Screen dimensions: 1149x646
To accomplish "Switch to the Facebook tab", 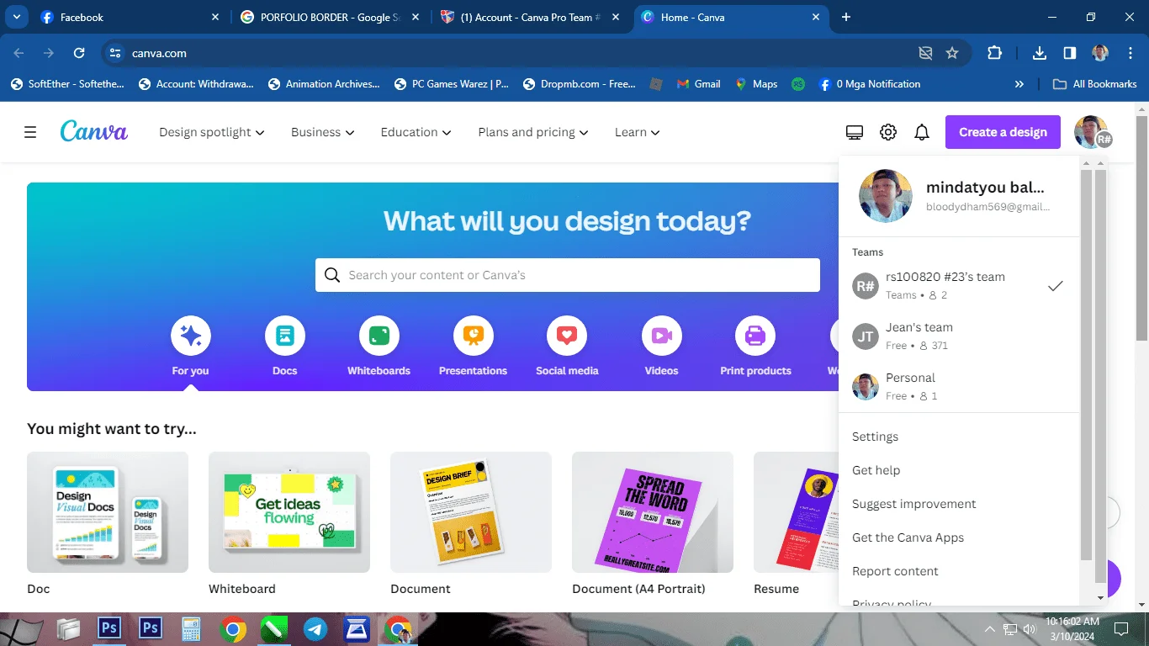I will [x=130, y=17].
